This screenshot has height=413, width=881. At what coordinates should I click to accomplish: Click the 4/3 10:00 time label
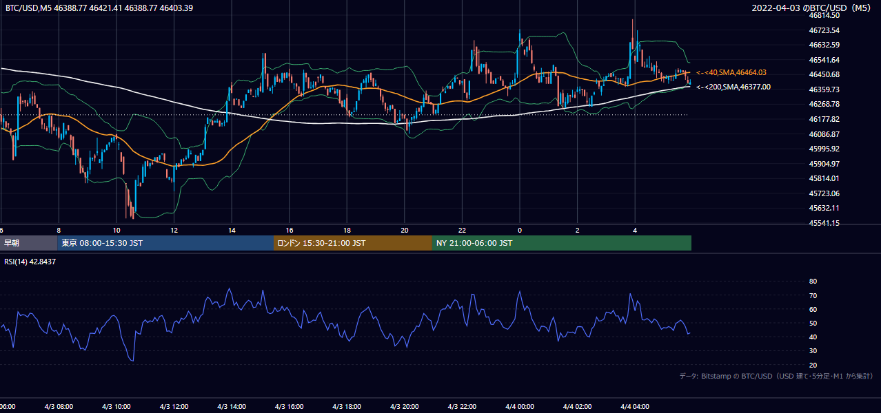117,407
